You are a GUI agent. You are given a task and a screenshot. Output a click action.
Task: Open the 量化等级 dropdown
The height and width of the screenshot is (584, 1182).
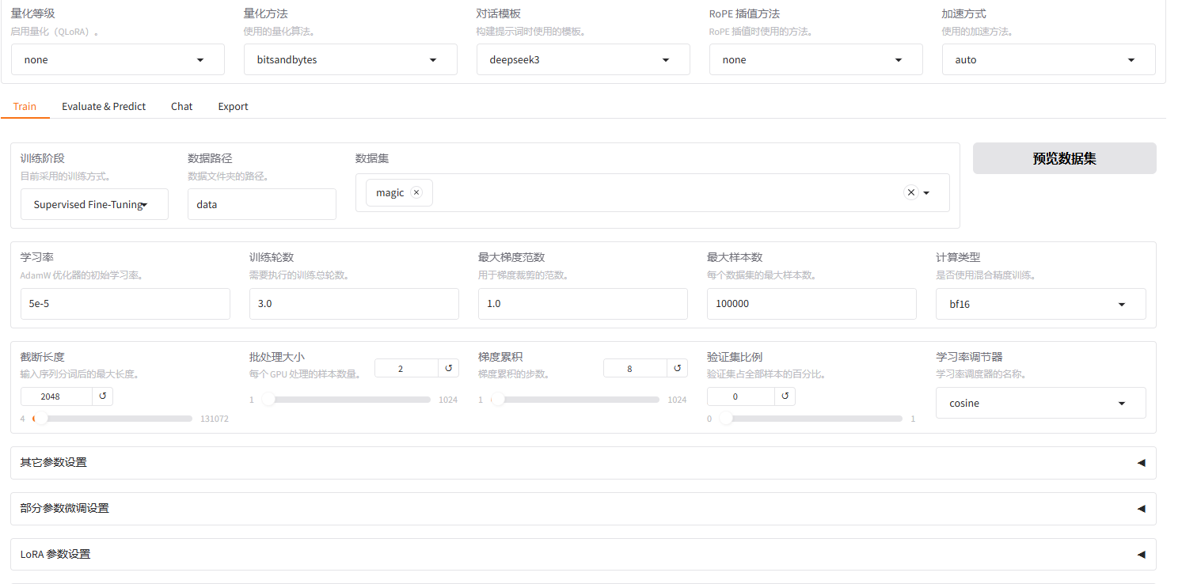(x=117, y=59)
